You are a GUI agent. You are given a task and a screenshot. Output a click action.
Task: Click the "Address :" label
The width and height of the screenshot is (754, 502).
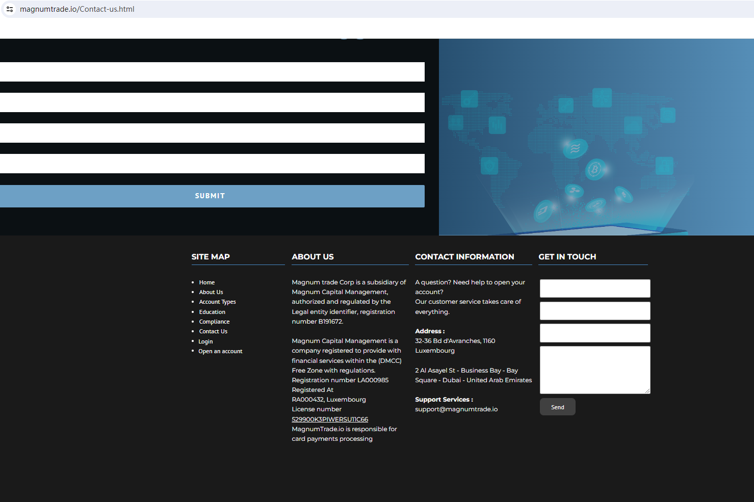[430, 331]
